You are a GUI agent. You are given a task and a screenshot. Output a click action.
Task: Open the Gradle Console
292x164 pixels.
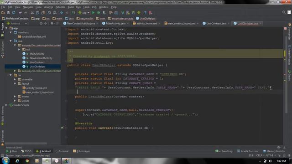point(248,151)
